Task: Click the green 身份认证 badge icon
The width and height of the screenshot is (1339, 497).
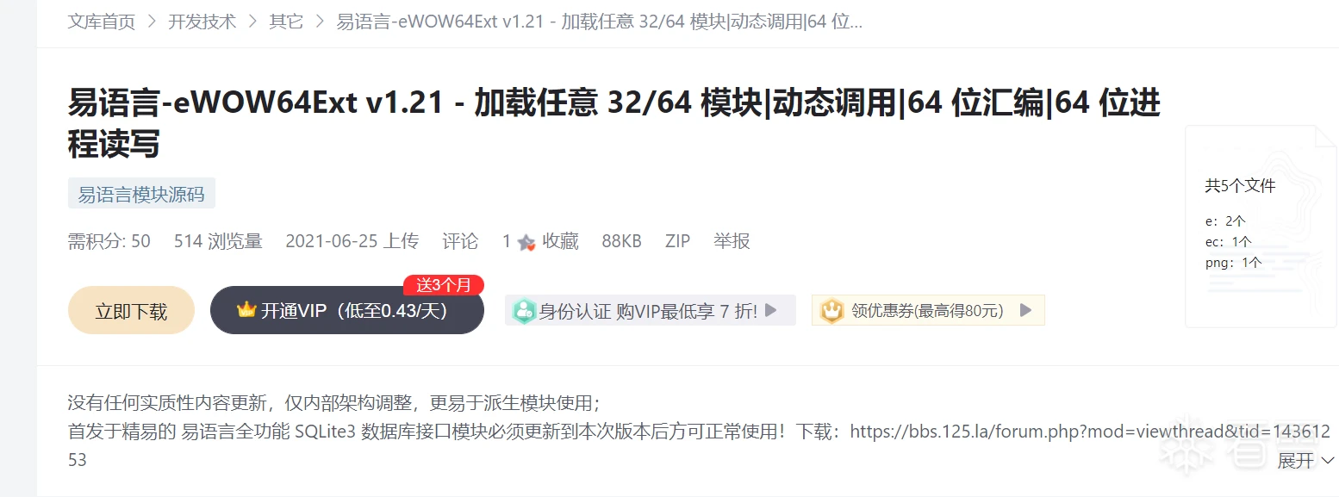Action: (524, 311)
